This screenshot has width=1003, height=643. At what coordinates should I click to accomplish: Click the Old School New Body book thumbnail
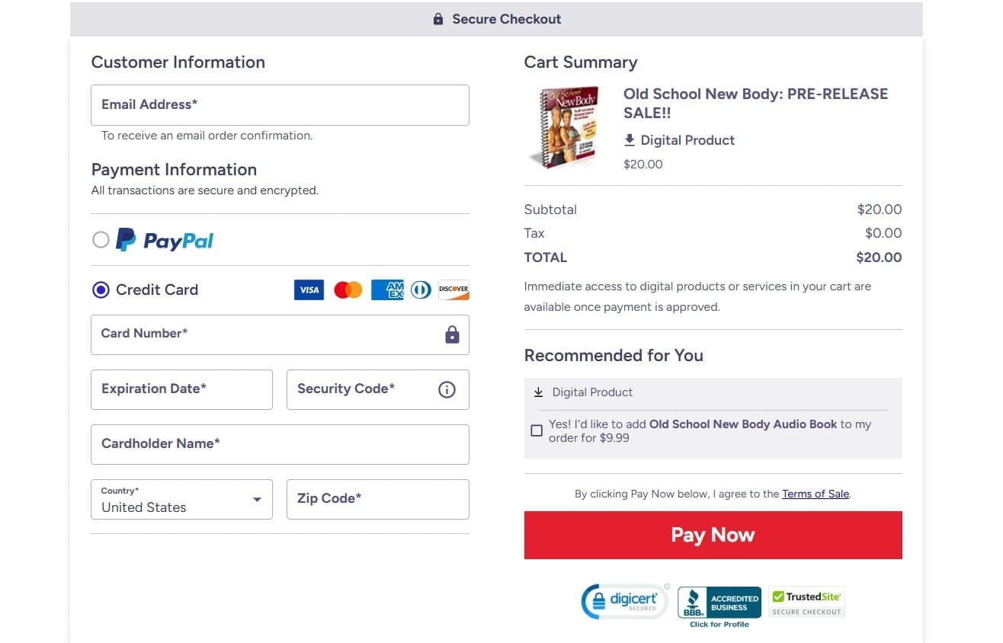click(566, 127)
